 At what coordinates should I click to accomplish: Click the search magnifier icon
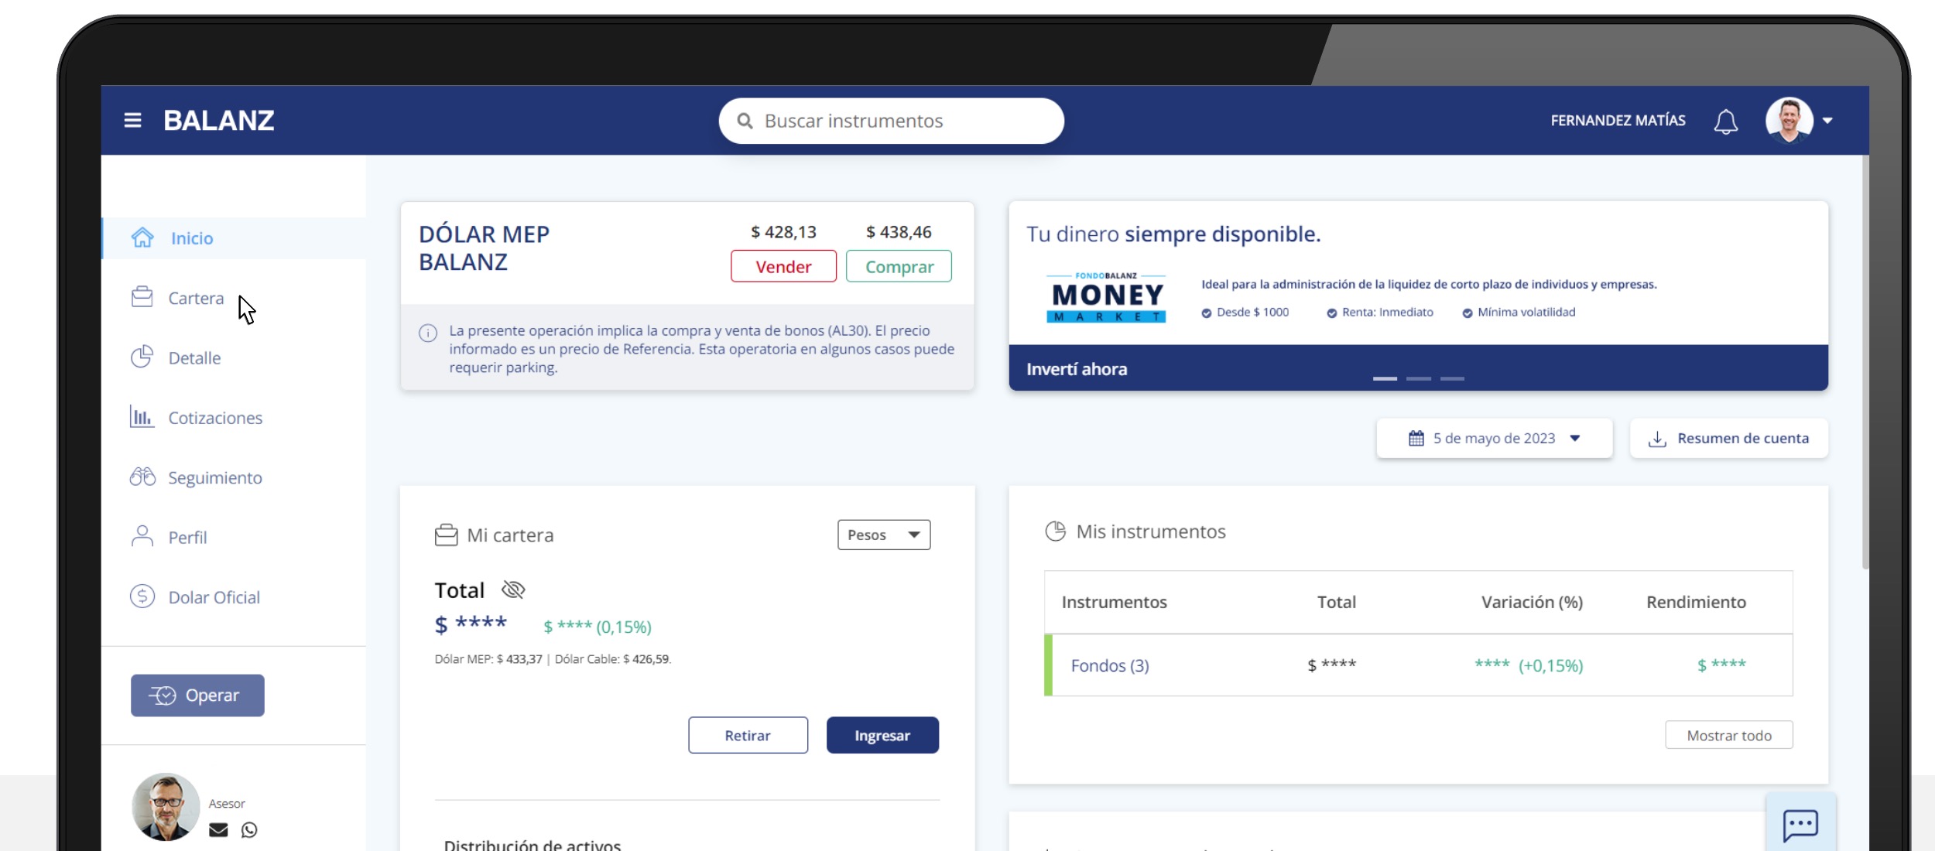(x=745, y=121)
